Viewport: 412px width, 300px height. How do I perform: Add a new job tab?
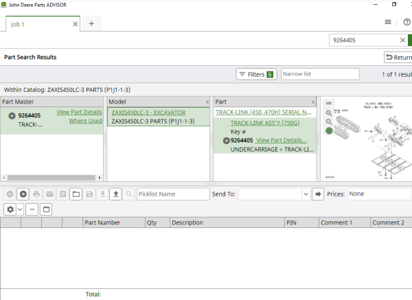click(91, 23)
